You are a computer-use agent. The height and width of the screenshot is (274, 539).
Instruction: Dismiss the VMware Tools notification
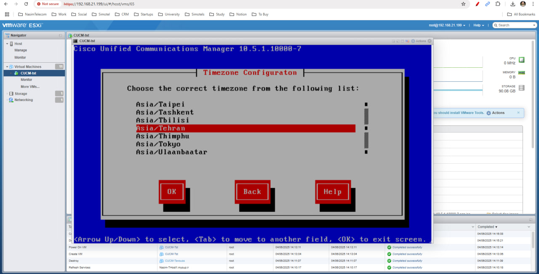pyautogui.click(x=518, y=112)
